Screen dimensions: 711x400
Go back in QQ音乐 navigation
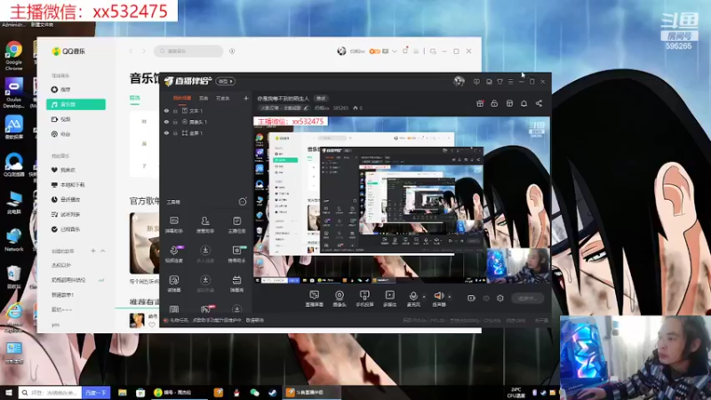click(x=131, y=52)
